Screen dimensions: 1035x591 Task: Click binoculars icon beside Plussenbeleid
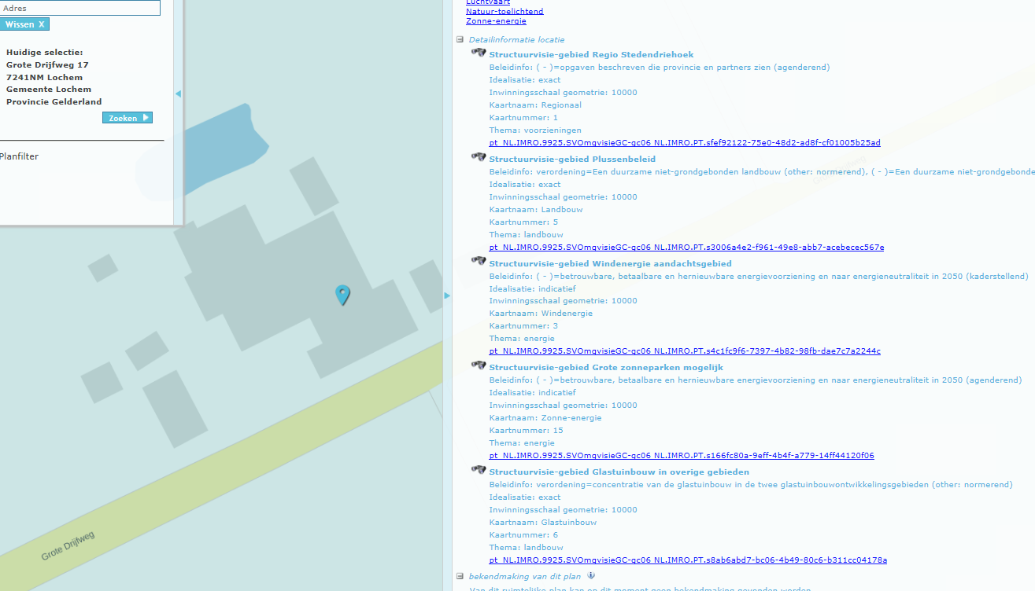[479, 157]
